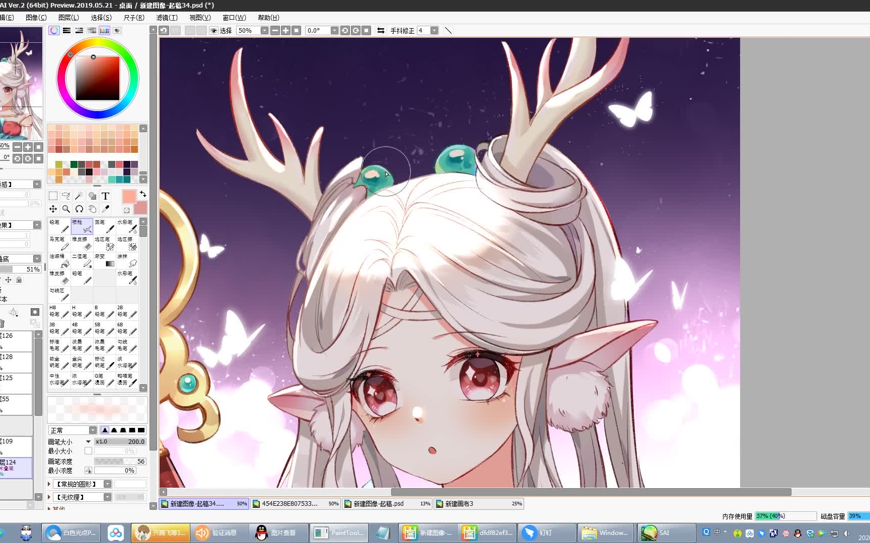The height and width of the screenshot is (543, 870).
Task: Rotate canvas clockwise button
Action: (x=356, y=31)
